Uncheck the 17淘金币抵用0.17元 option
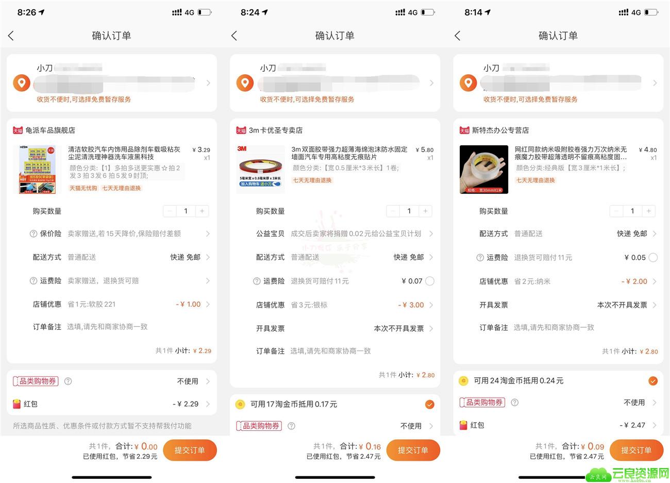The height and width of the screenshot is (483, 670). pyautogui.click(x=429, y=405)
